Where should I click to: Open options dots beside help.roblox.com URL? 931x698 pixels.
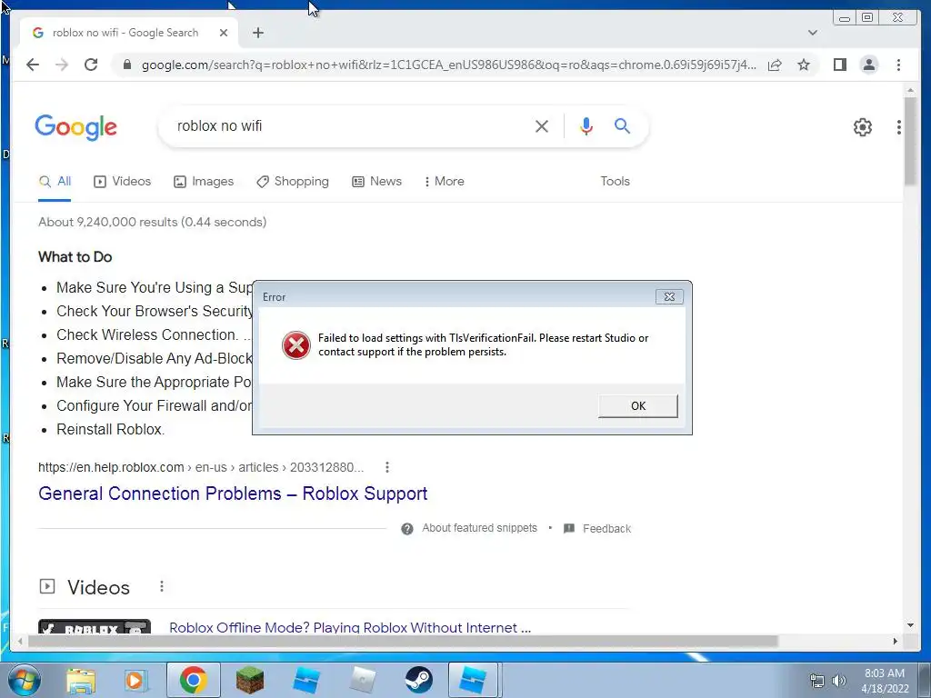(x=387, y=468)
